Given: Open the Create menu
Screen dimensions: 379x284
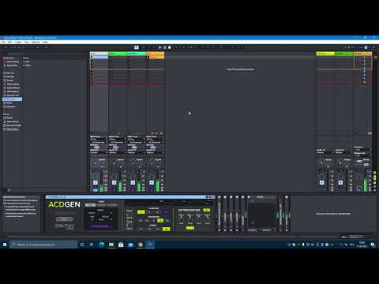Looking at the screenshot, I should coord(18,42).
